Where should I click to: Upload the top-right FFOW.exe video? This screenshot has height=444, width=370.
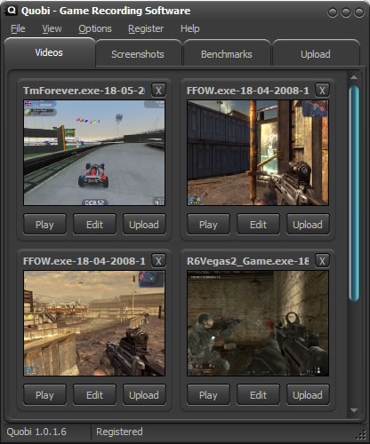pyautogui.click(x=308, y=225)
